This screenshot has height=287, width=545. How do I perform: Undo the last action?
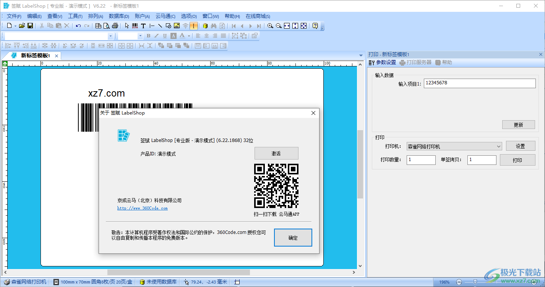coord(78,26)
